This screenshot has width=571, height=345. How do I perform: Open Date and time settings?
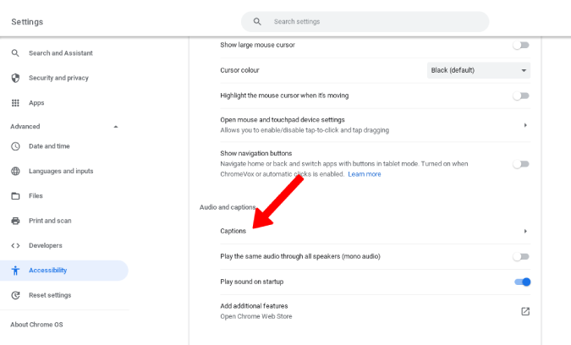[49, 146]
